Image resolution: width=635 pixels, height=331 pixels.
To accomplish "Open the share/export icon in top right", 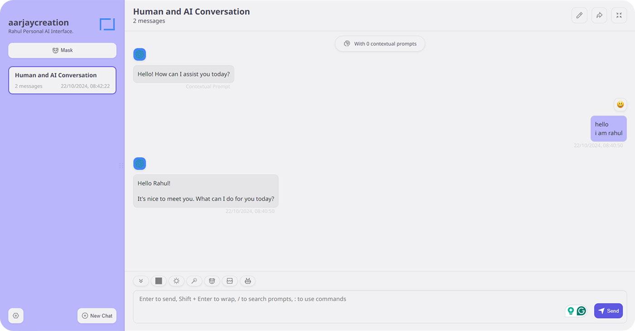I will 599,15.
